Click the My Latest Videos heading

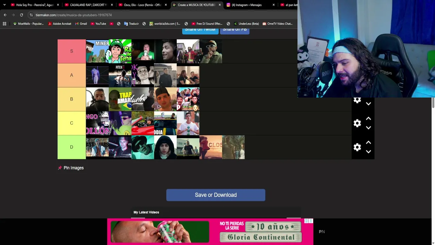(x=146, y=212)
